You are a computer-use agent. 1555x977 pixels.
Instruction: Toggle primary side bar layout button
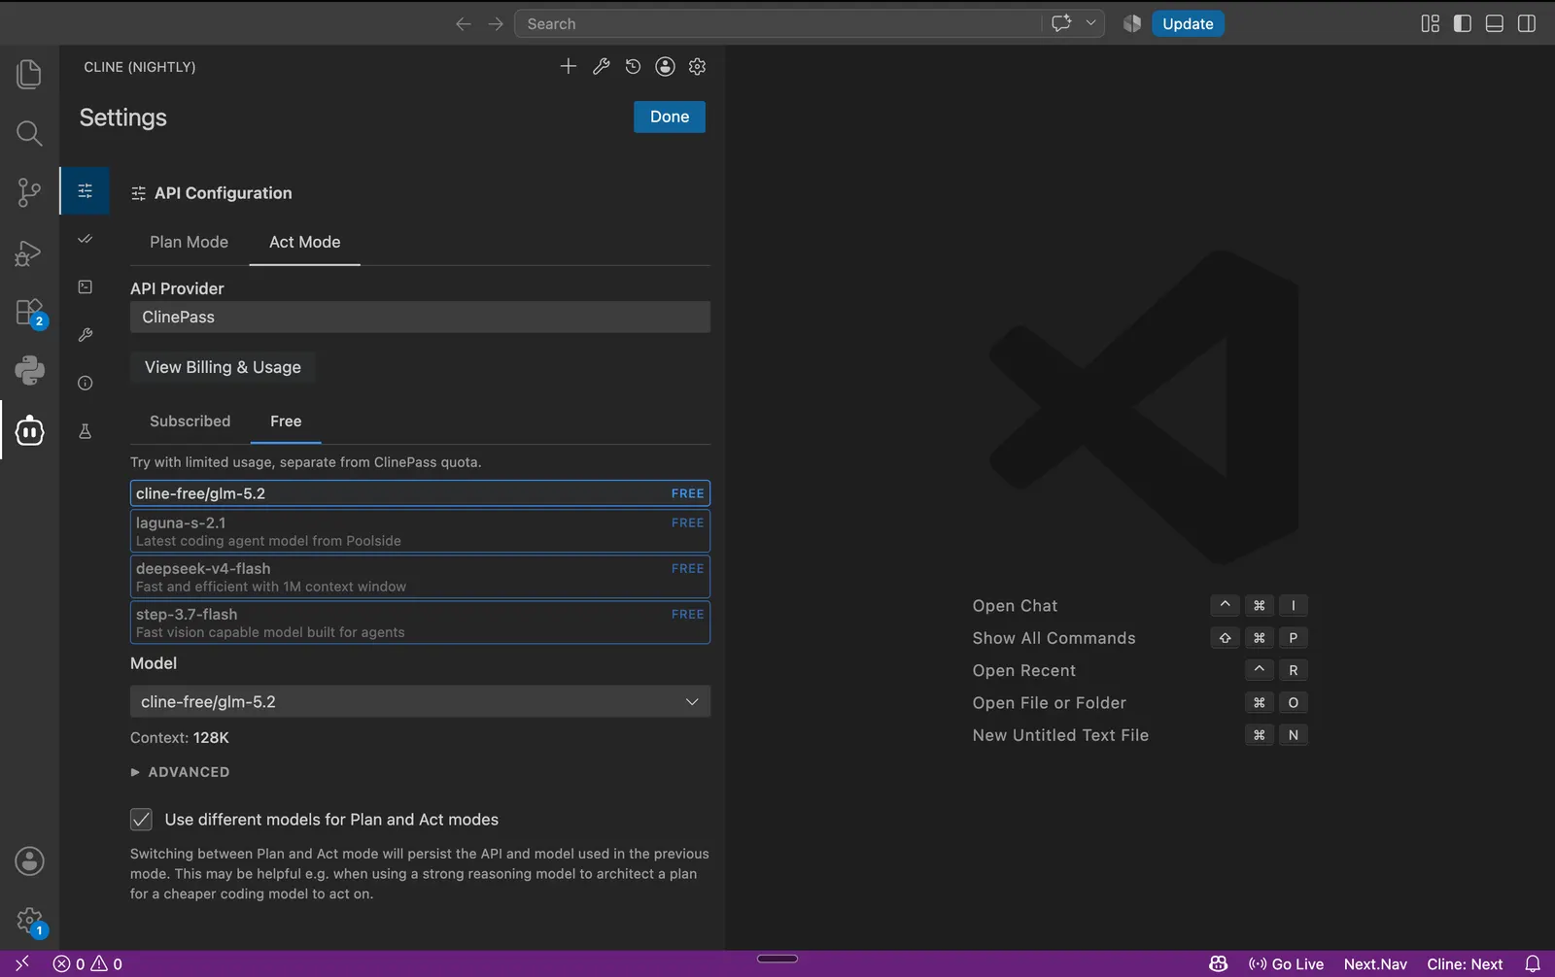click(1462, 23)
